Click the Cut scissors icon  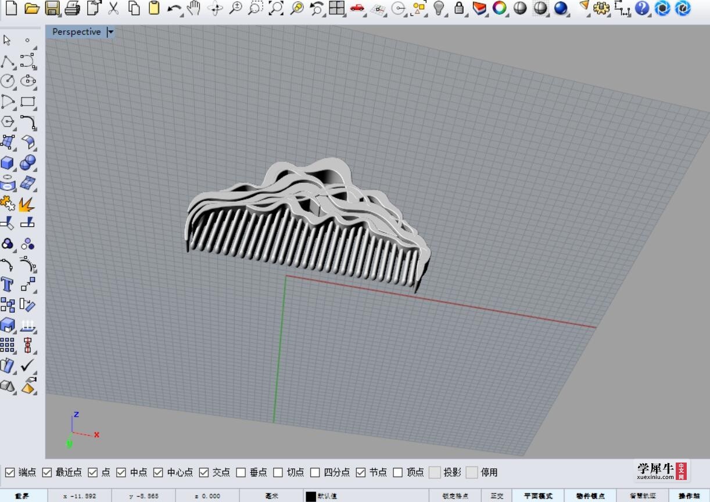[x=113, y=8]
